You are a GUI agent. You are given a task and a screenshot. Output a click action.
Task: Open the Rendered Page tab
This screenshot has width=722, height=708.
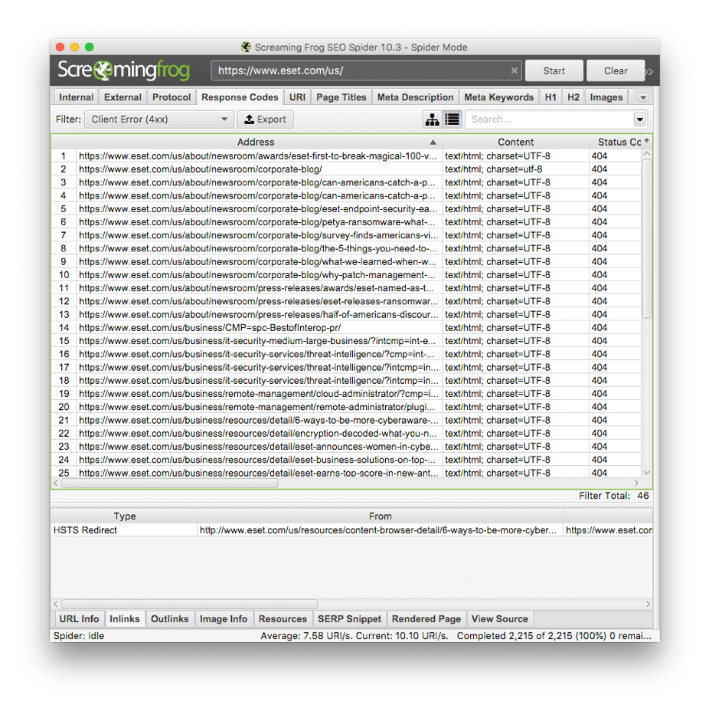tap(426, 619)
